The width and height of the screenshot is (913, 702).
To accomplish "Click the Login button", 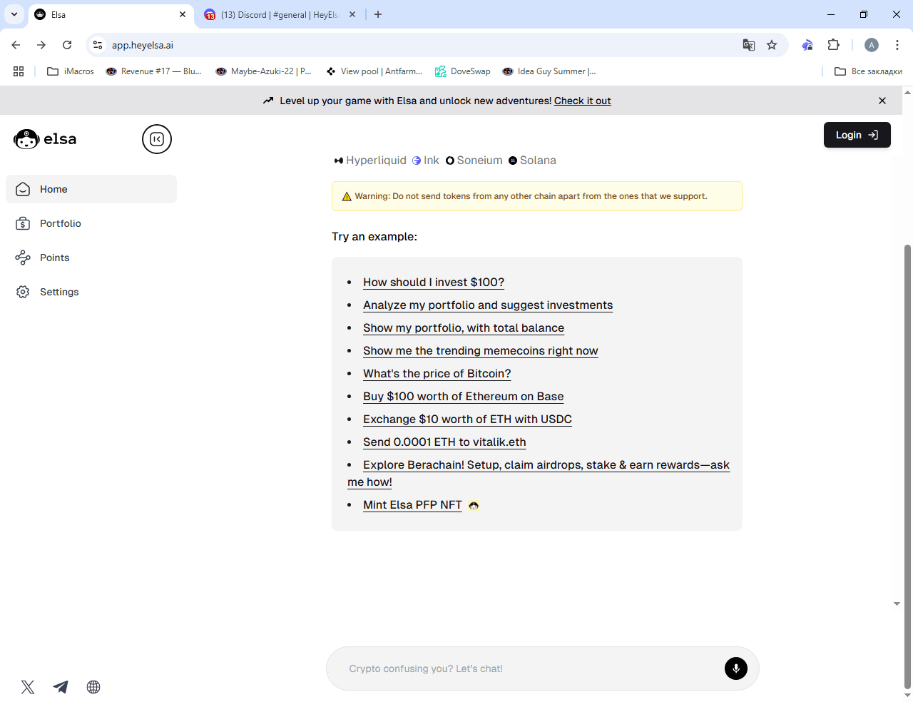I will [857, 135].
